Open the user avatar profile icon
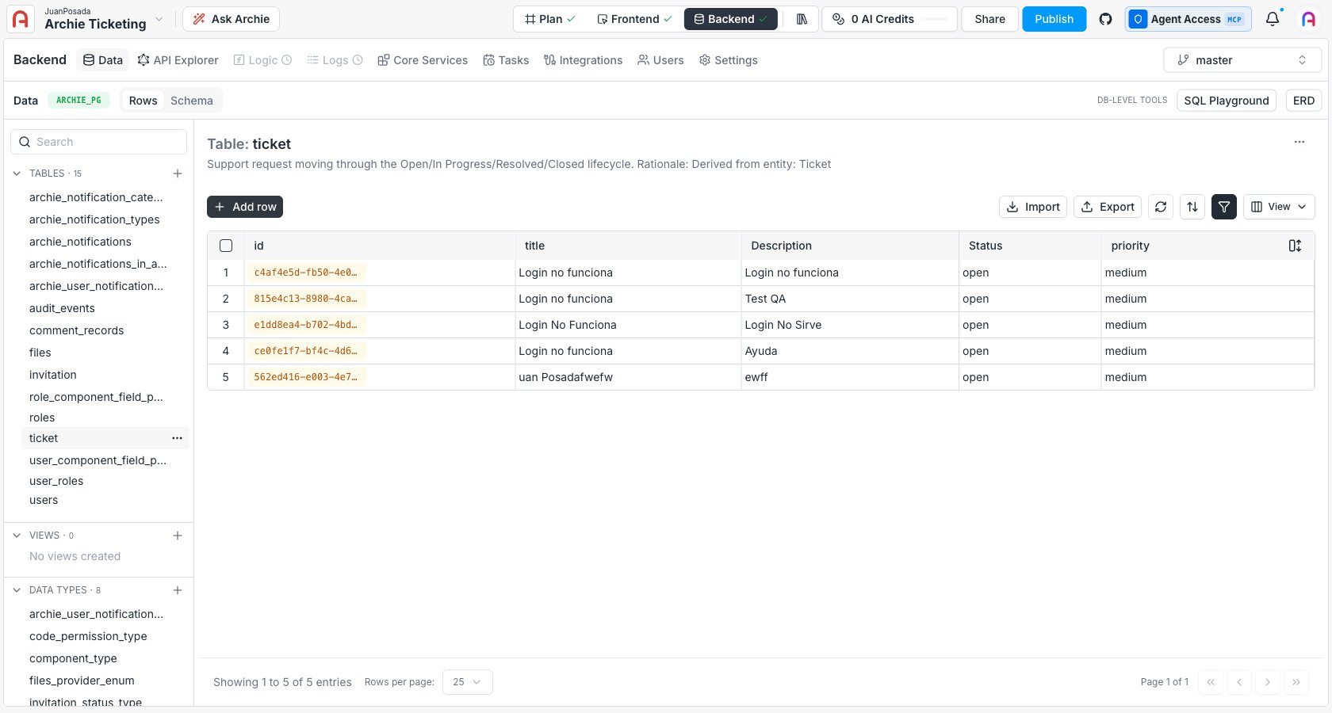Screen dimensions: 1332x713 tap(1309, 19)
